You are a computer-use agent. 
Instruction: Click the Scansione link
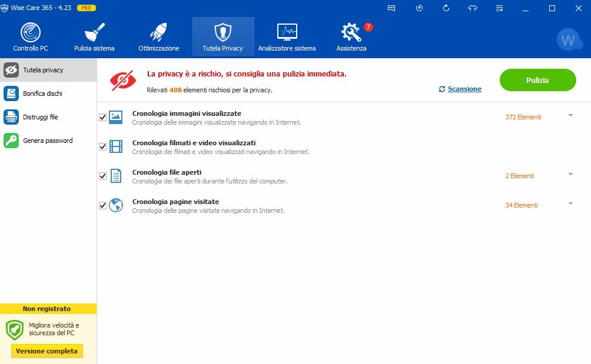click(x=464, y=89)
